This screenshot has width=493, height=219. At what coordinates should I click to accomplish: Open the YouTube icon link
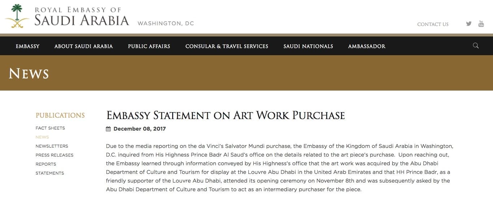[x=481, y=24]
